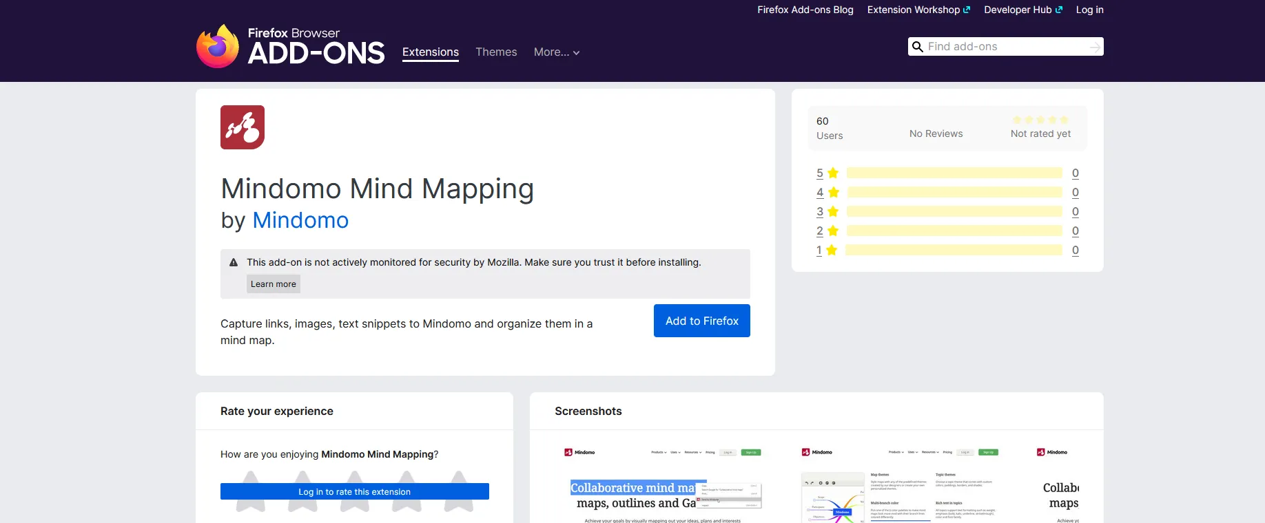
Task: Click the Extension Workshop external link icon
Action: tap(967, 10)
